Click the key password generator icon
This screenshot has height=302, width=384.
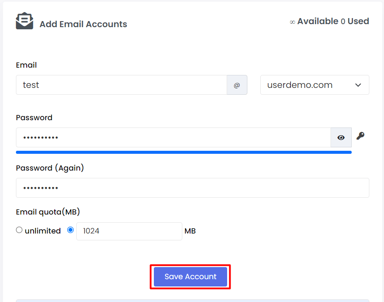[360, 136]
